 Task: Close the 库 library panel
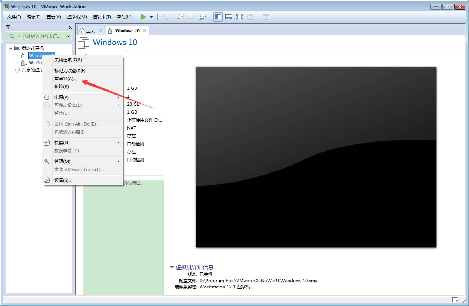tap(70, 27)
